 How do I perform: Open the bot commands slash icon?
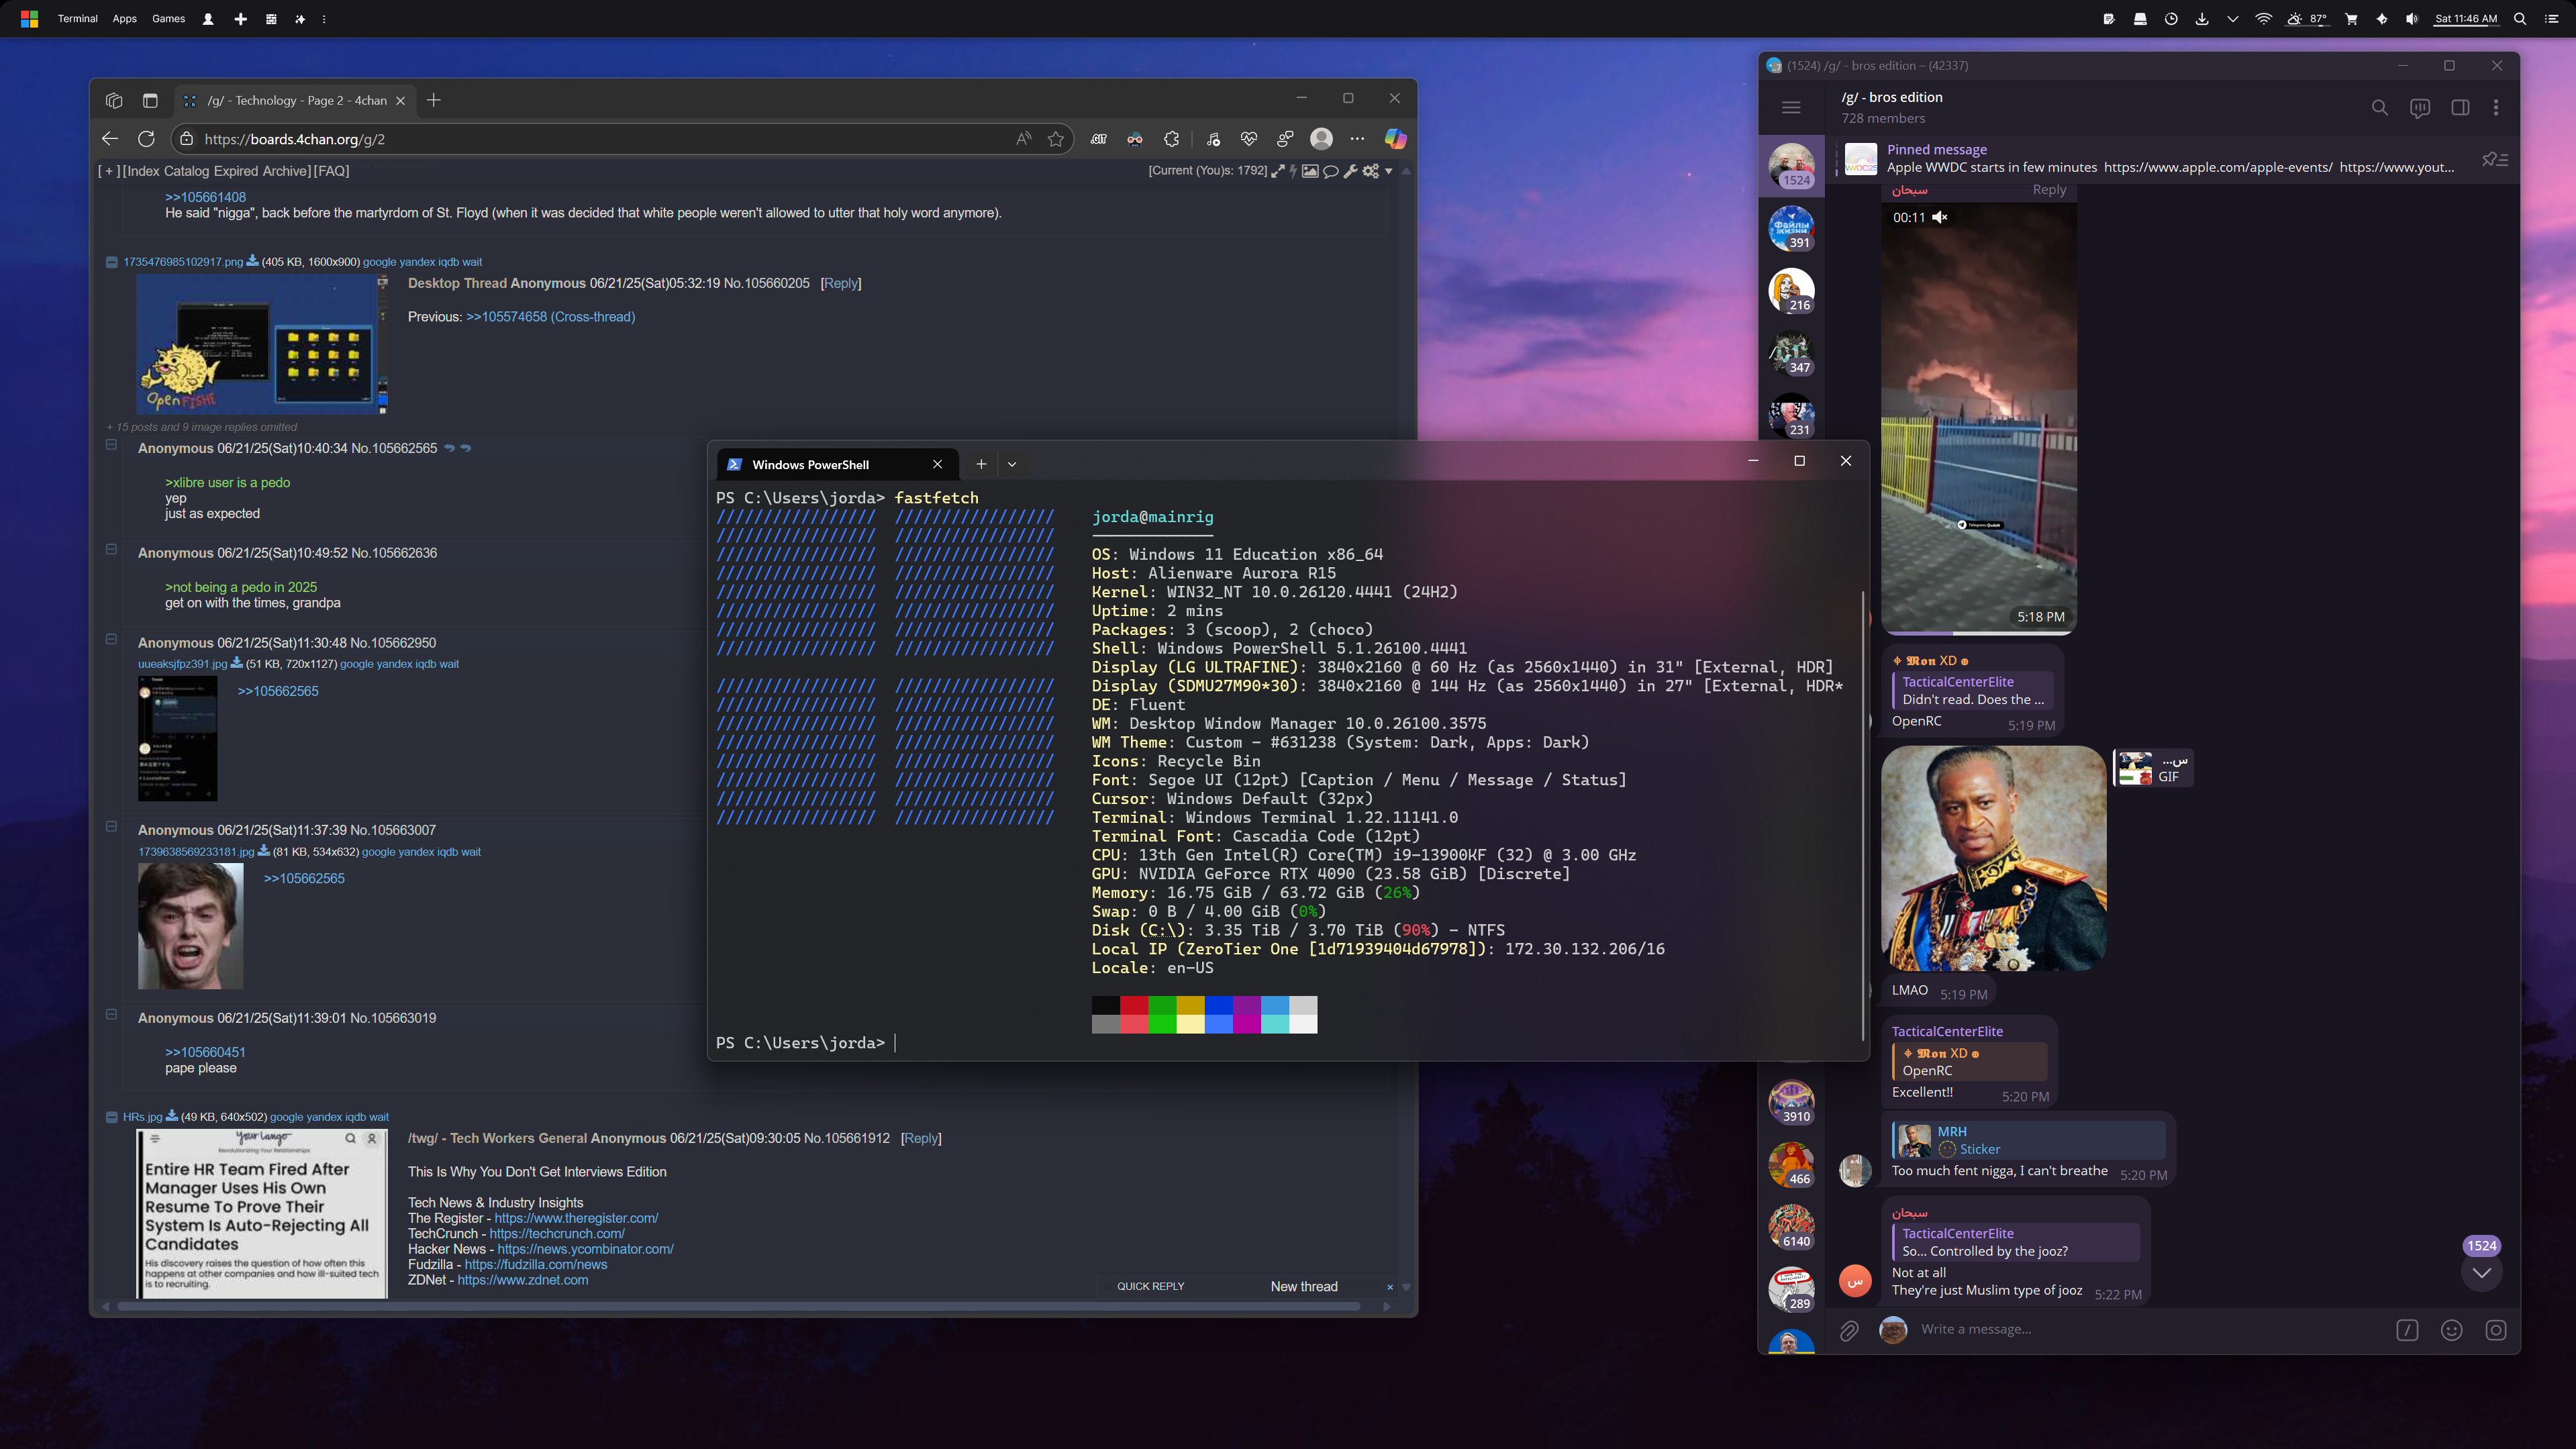coord(2407,1330)
